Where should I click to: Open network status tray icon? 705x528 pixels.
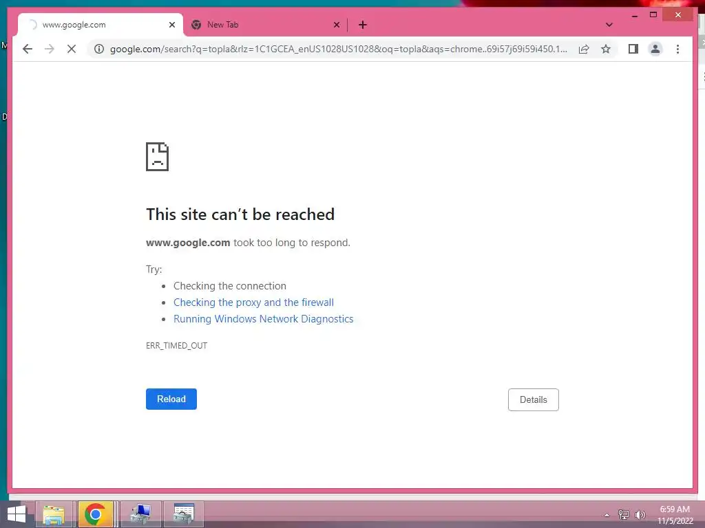tap(624, 514)
